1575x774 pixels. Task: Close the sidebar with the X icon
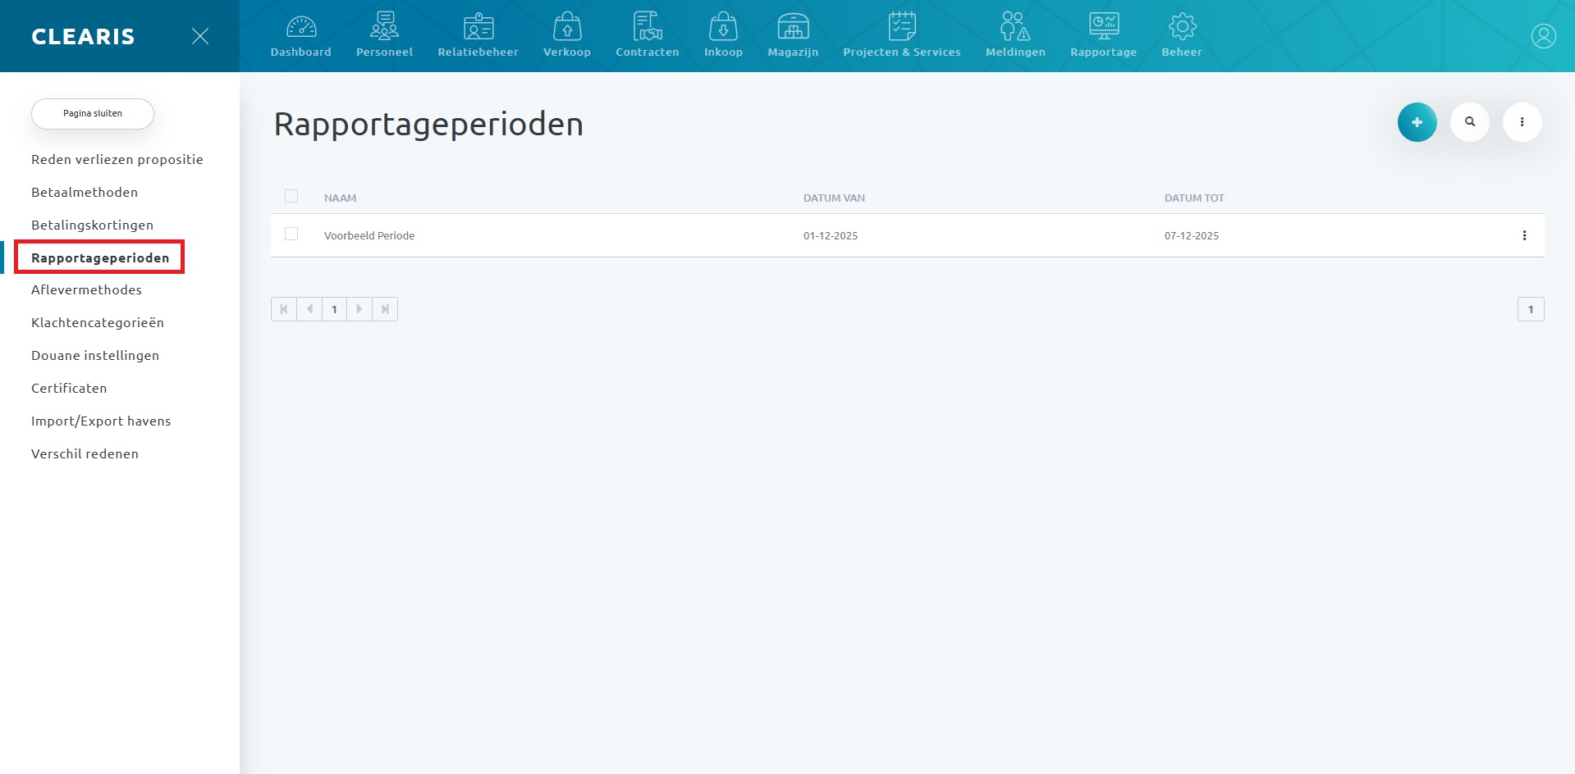point(200,36)
